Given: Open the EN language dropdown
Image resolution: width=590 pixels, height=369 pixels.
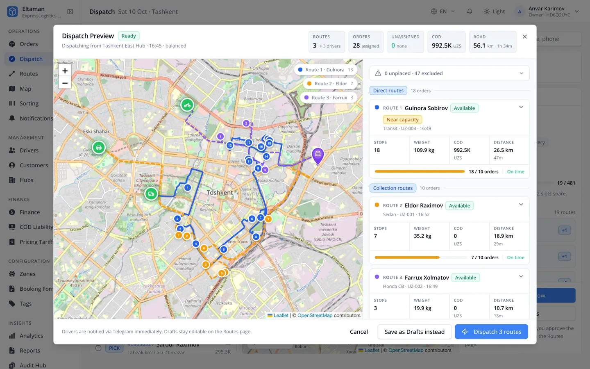Looking at the screenshot, I should 443,11.
